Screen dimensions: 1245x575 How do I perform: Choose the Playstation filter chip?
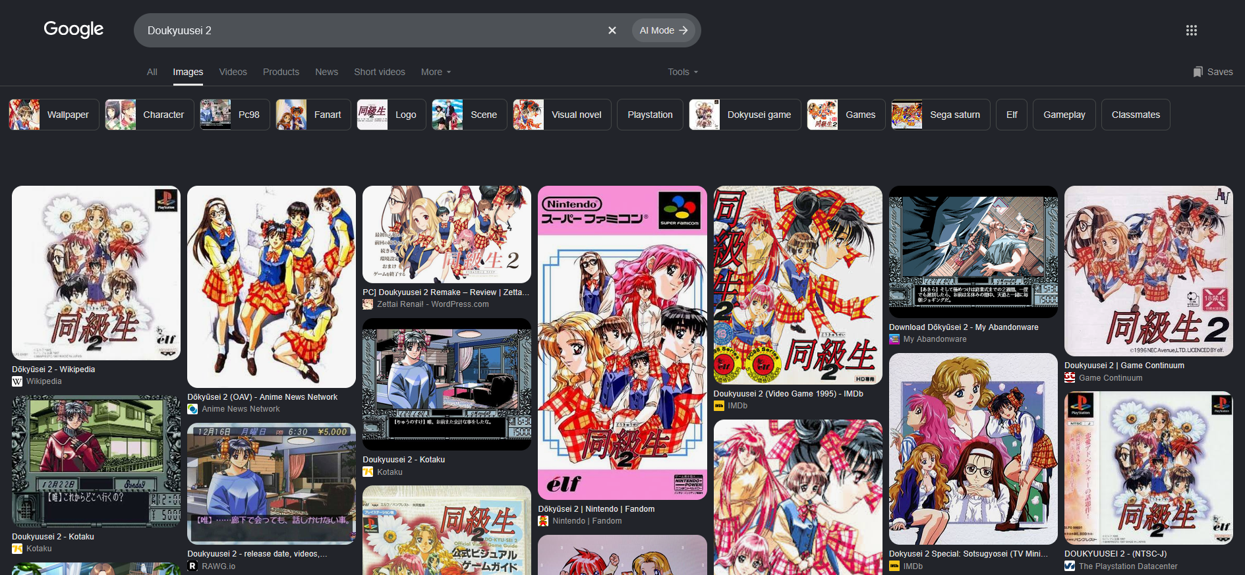[650, 115]
